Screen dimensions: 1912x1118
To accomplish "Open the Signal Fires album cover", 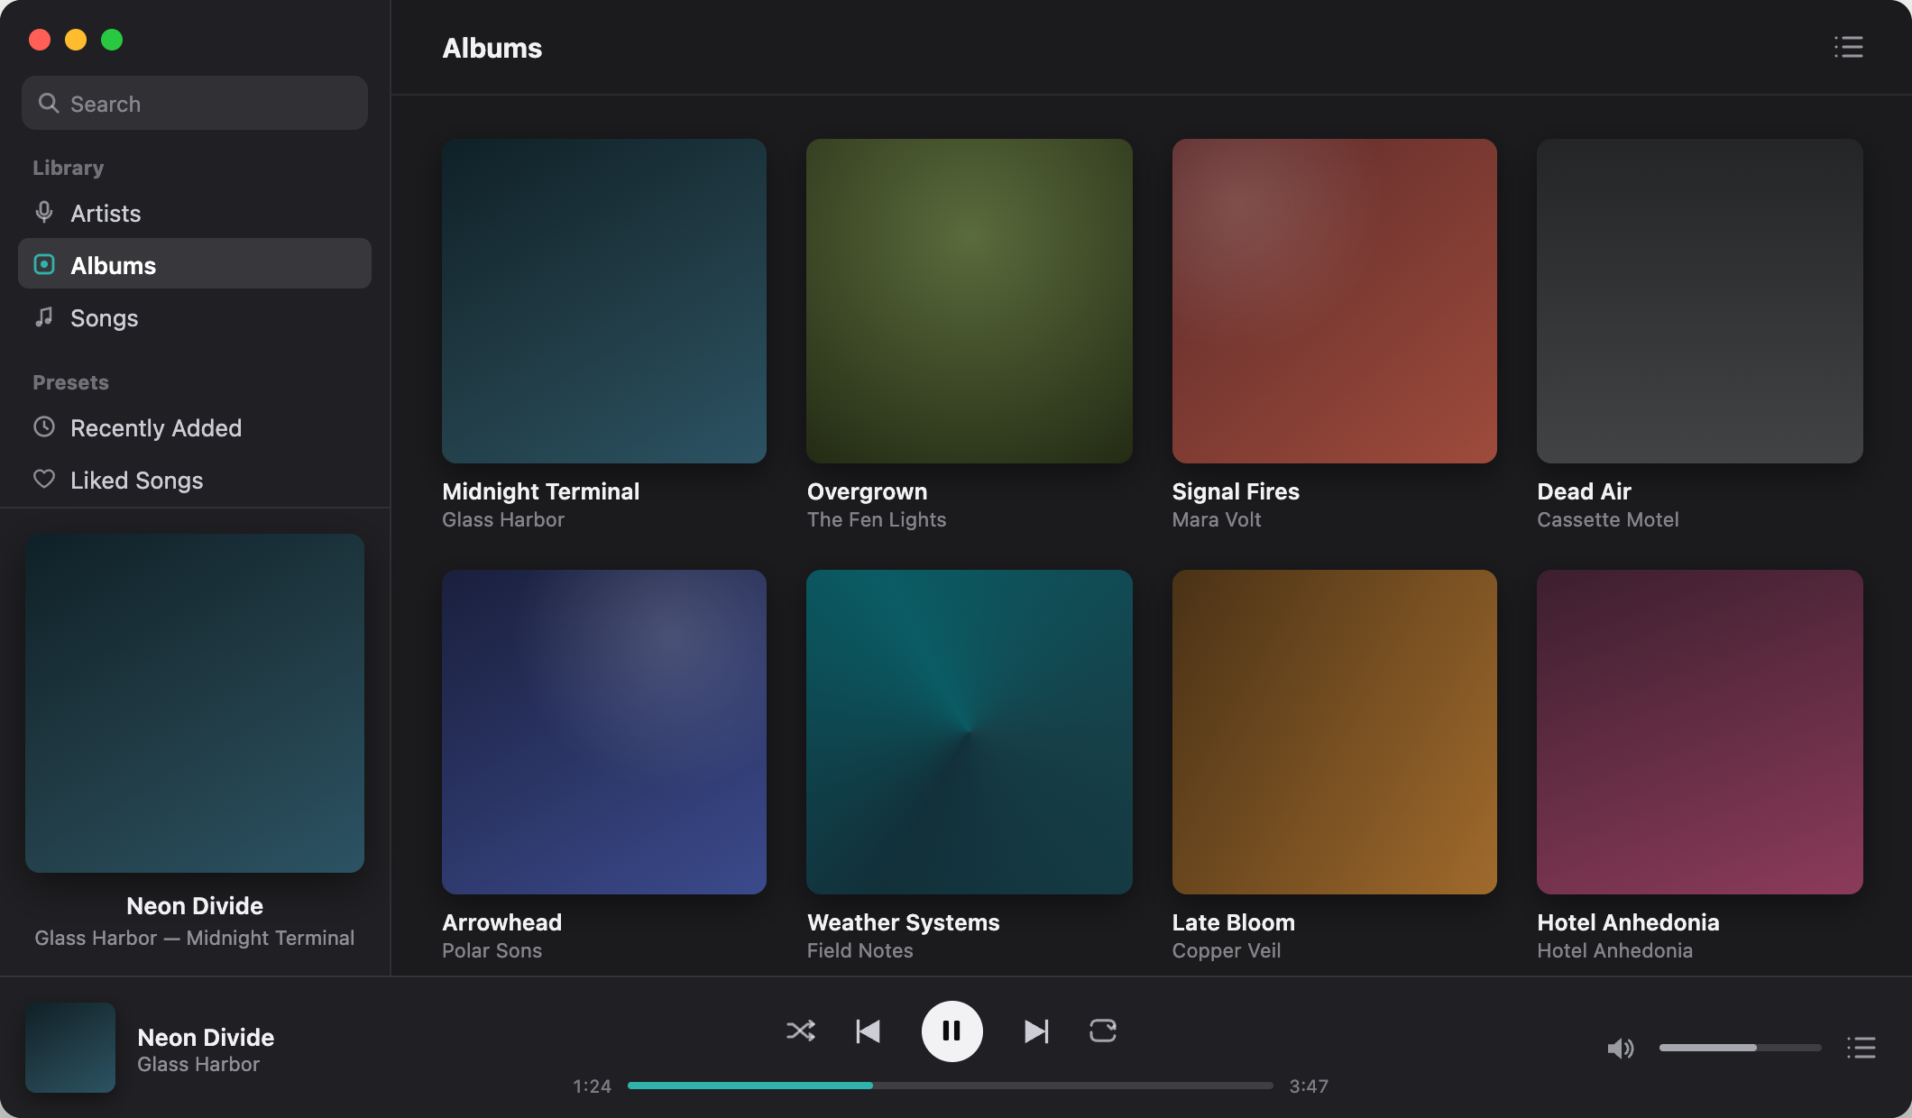I will coord(1335,301).
